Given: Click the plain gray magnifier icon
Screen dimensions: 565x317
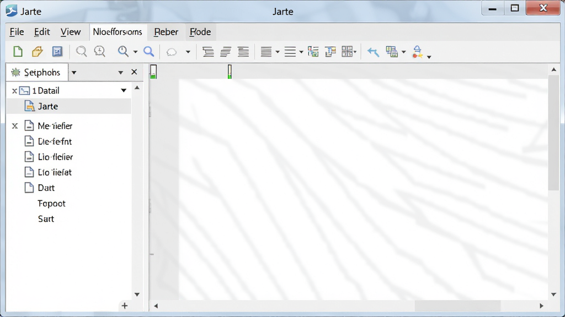Looking at the screenshot, I should point(81,52).
